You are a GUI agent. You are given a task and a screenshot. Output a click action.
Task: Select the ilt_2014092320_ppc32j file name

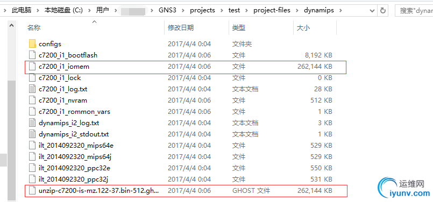[73, 179]
